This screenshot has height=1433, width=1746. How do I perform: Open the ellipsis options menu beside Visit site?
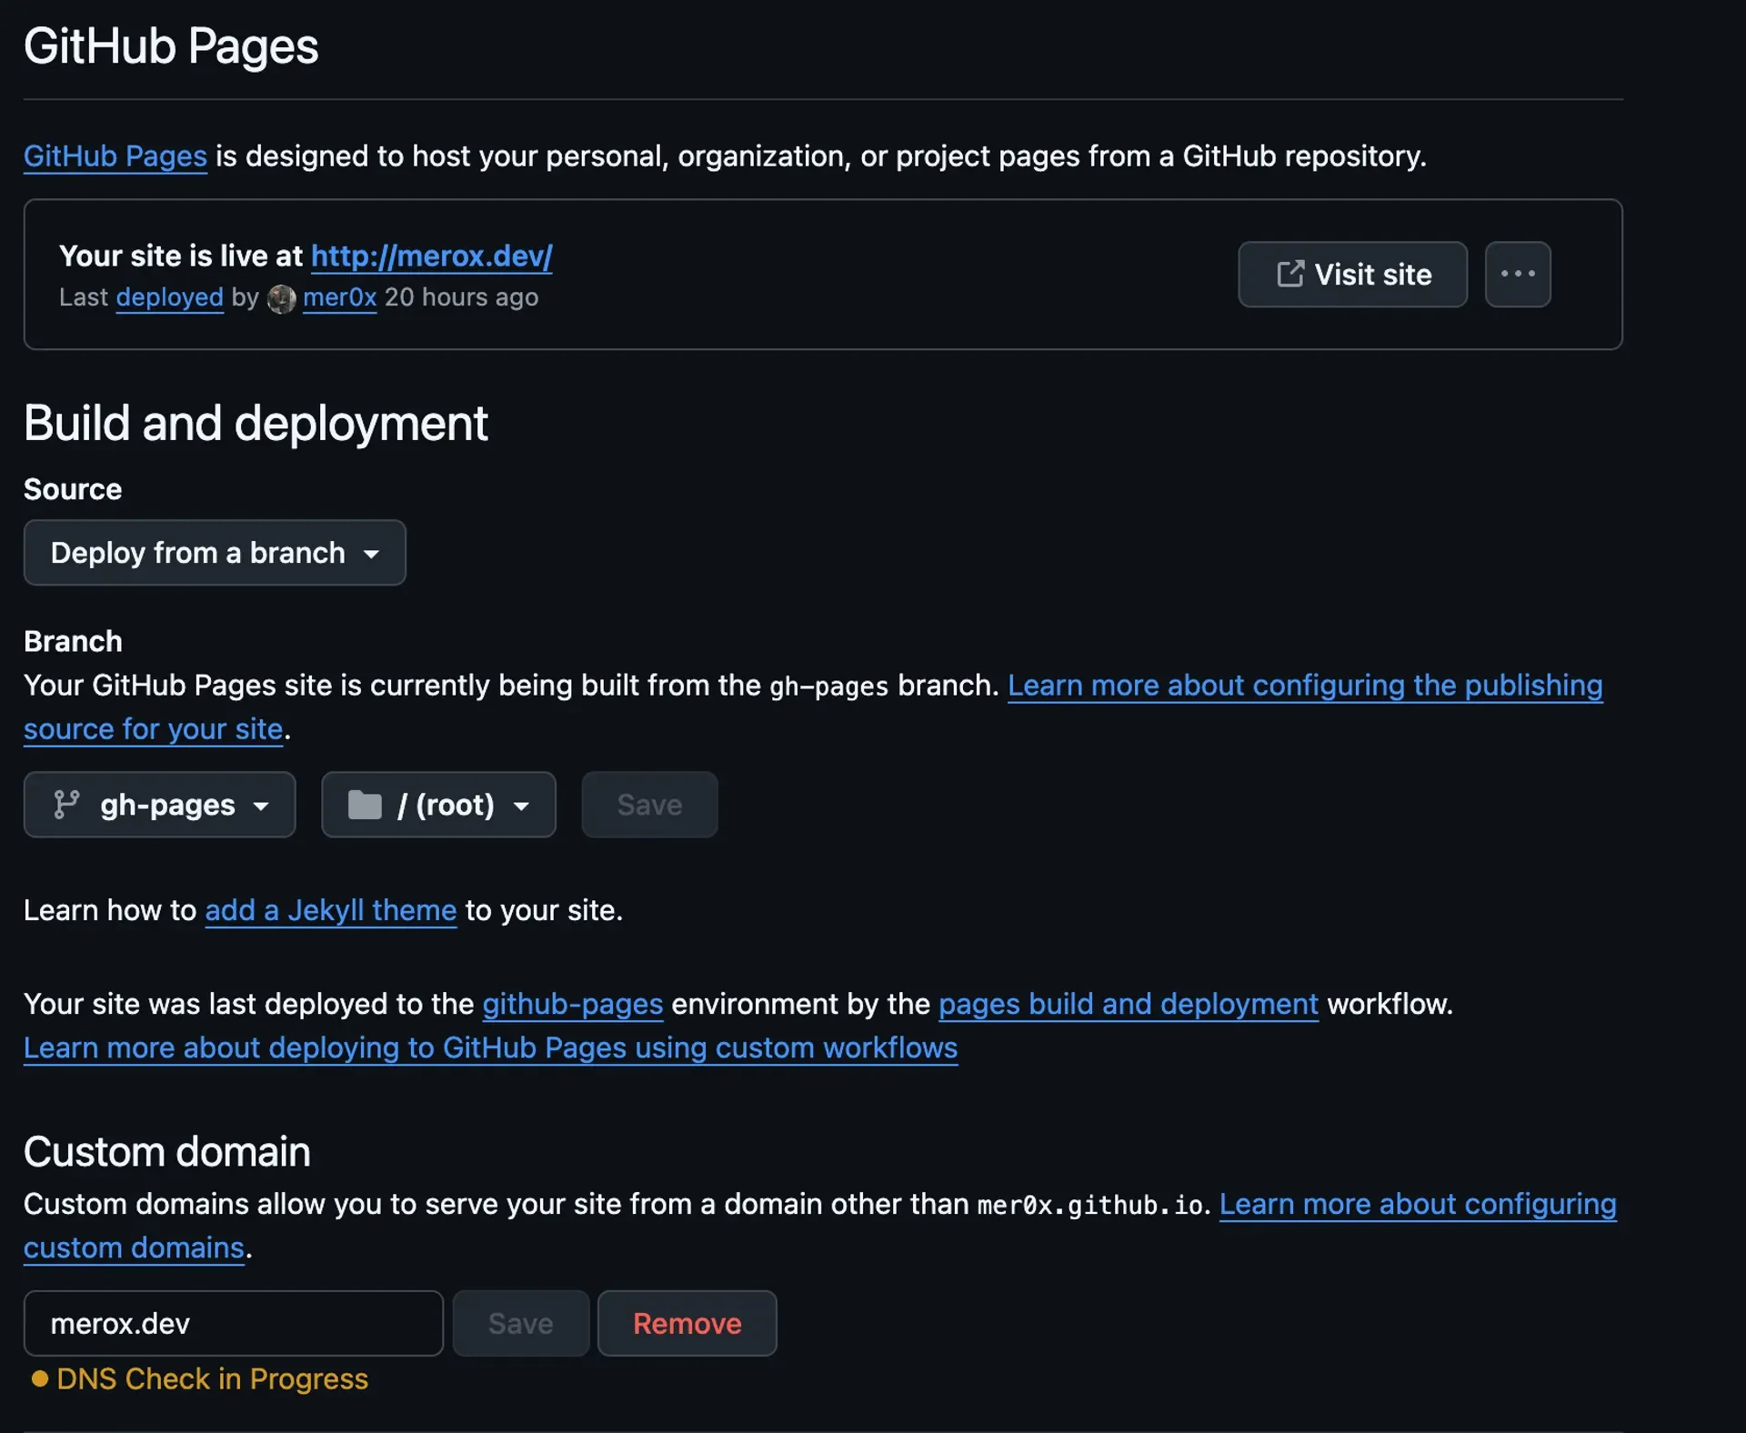[x=1517, y=274]
